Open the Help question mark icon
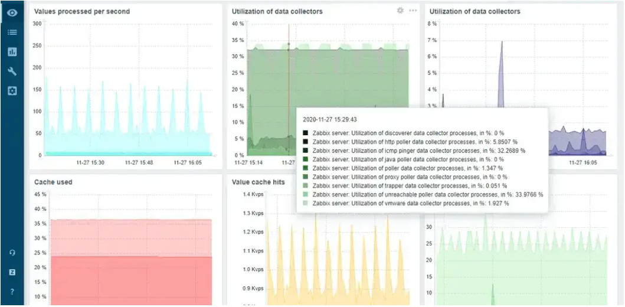This screenshot has height=307, width=625. (12, 292)
